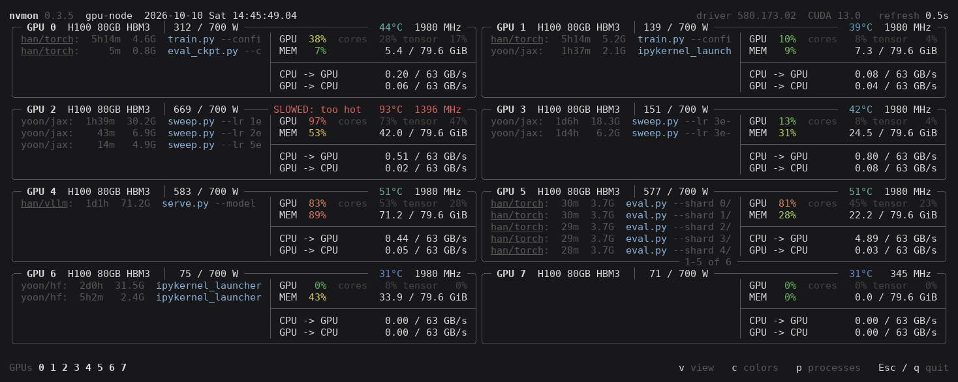Screen dimensions: 958x382
Task: Select eval.py --shard 0/ process
Action: 611,203
